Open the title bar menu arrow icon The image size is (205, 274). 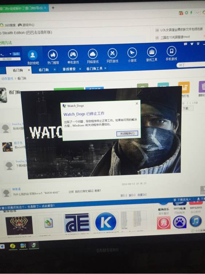coord(198,43)
